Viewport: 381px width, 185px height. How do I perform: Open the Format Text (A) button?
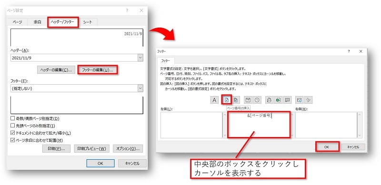[214, 100]
